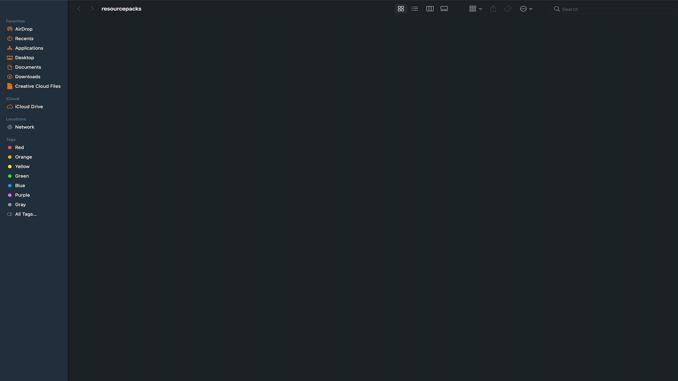Switch to gallery view
Image resolution: width=678 pixels, height=381 pixels.
(444, 8)
